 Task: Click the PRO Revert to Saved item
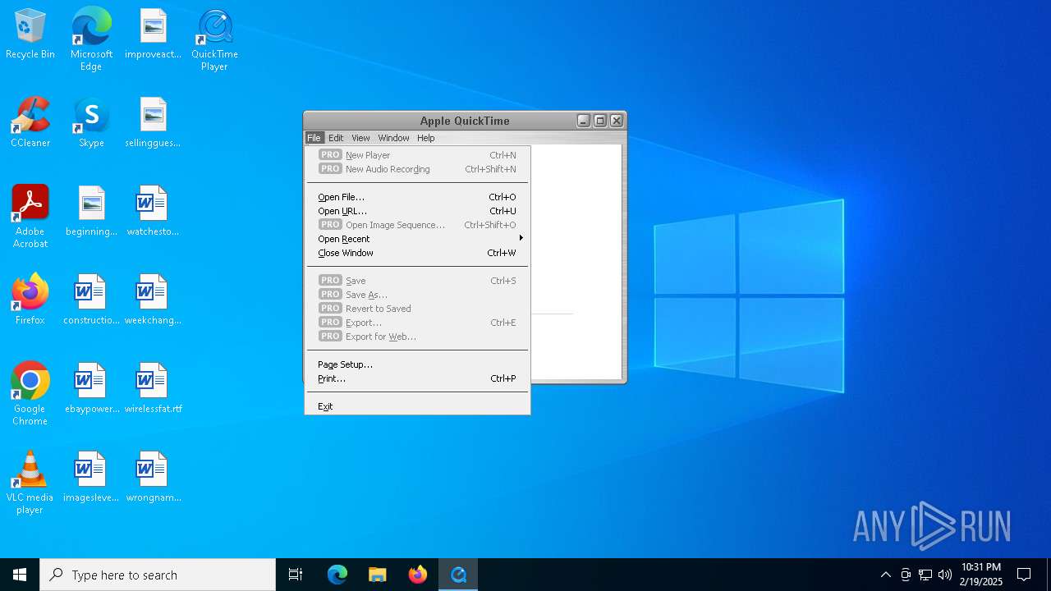coord(417,309)
